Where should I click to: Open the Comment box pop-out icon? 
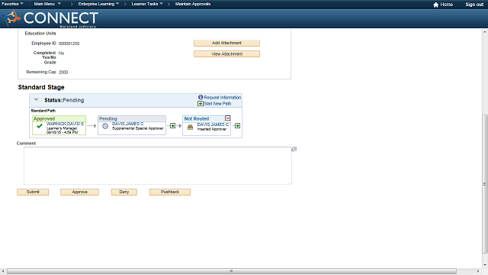tap(294, 150)
